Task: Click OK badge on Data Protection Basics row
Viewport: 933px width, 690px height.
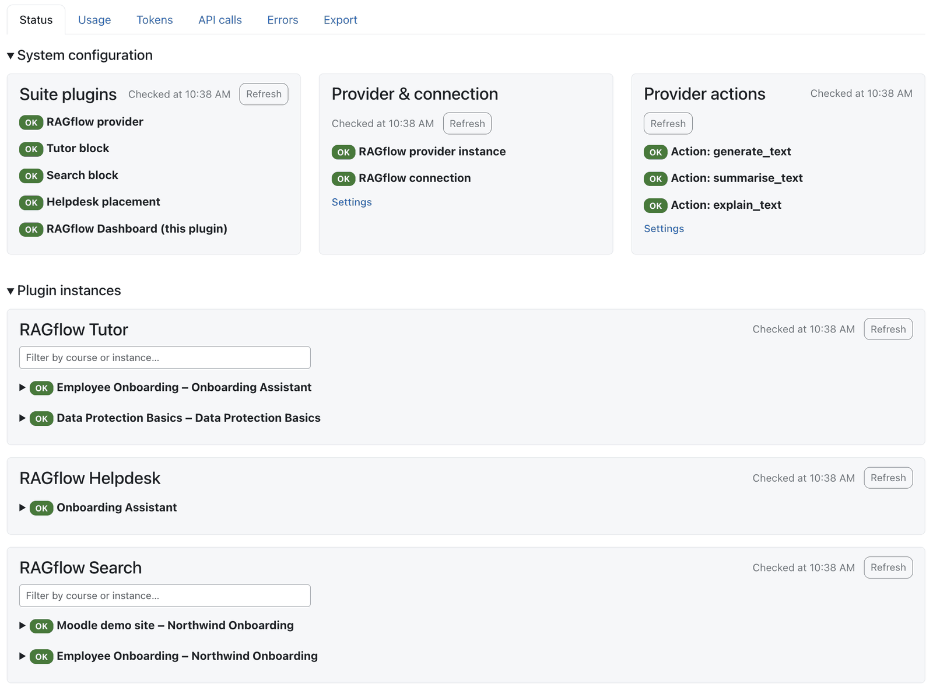Action: 41,419
